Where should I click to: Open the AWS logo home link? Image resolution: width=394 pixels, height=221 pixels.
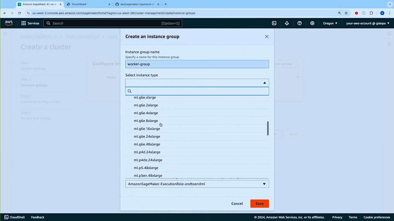pyautogui.click(x=9, y=23)
